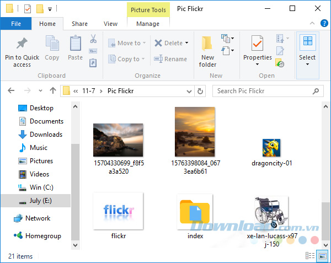Click the Cut scissors icon
The height and width of the screenshot is (263, 331).
[93, 39]
